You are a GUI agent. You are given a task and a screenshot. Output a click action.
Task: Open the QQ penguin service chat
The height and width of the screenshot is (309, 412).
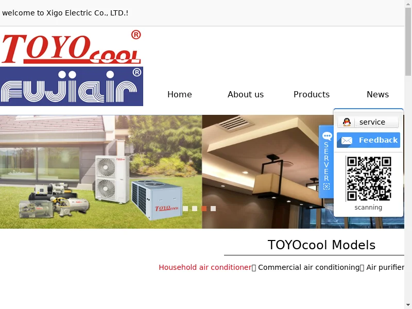tap(347, 122)
